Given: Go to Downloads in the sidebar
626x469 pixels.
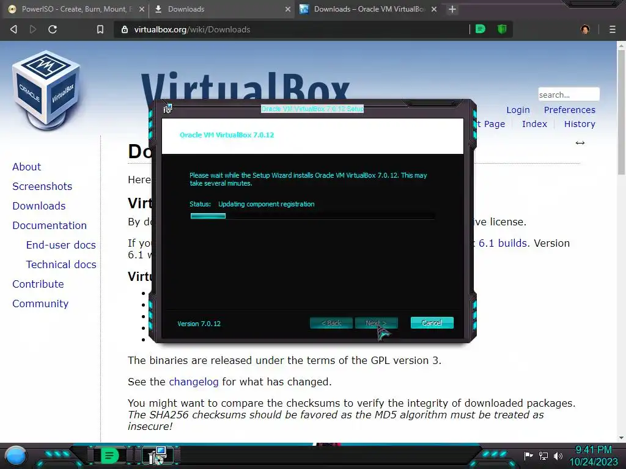Looking at the screenshot, I should click(39, 206).
